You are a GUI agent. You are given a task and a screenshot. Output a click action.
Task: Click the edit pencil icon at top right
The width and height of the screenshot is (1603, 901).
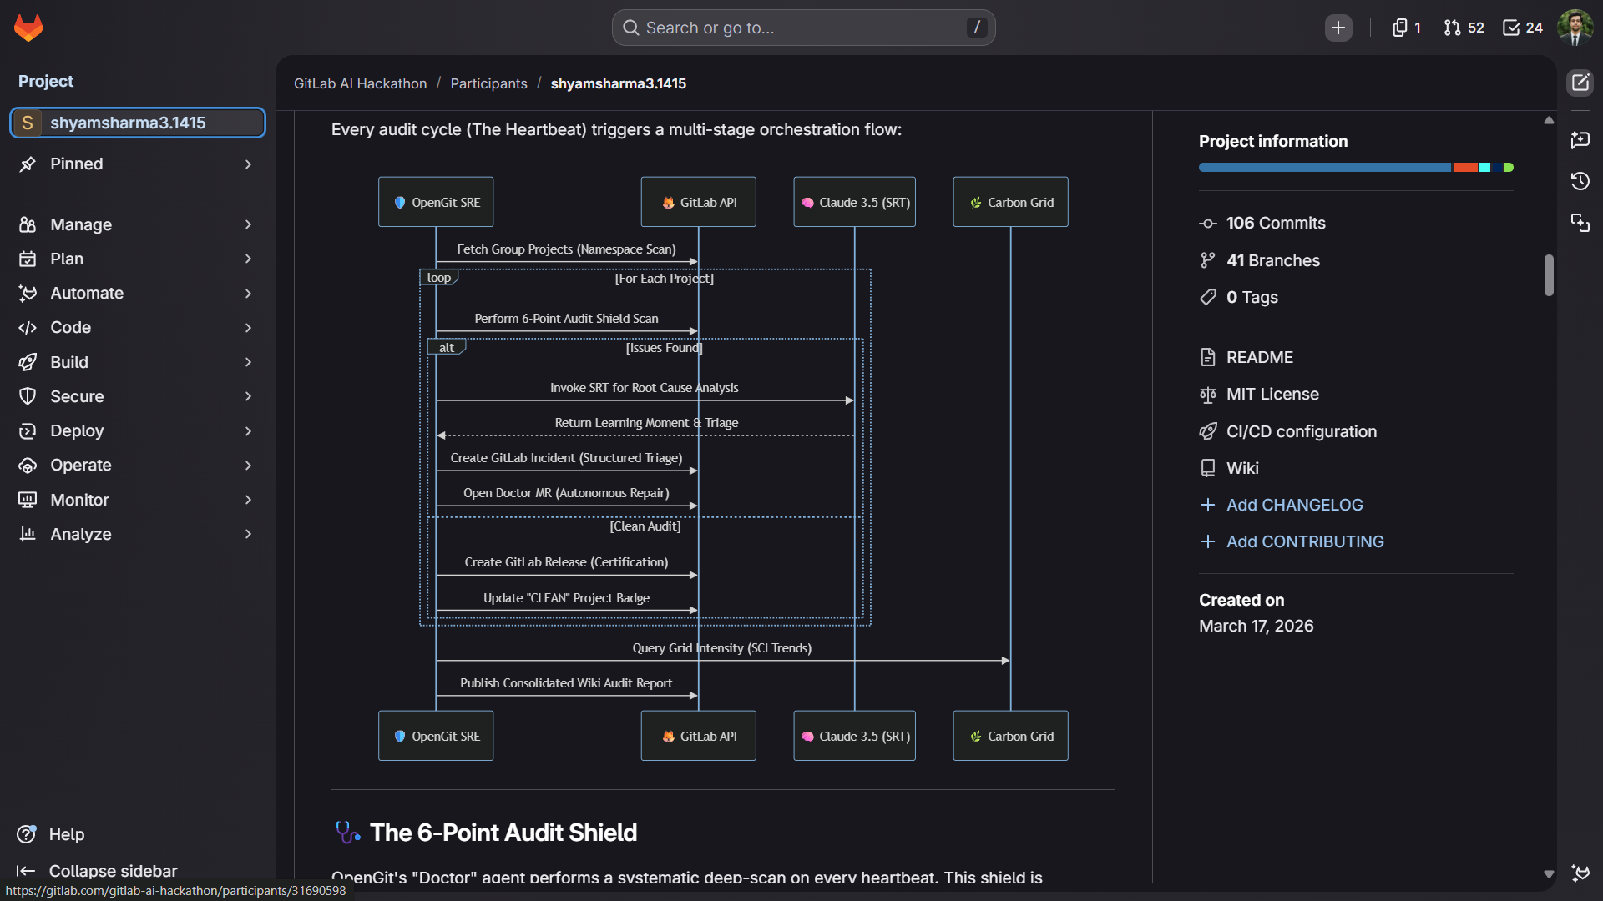[x=1580, y=83]
